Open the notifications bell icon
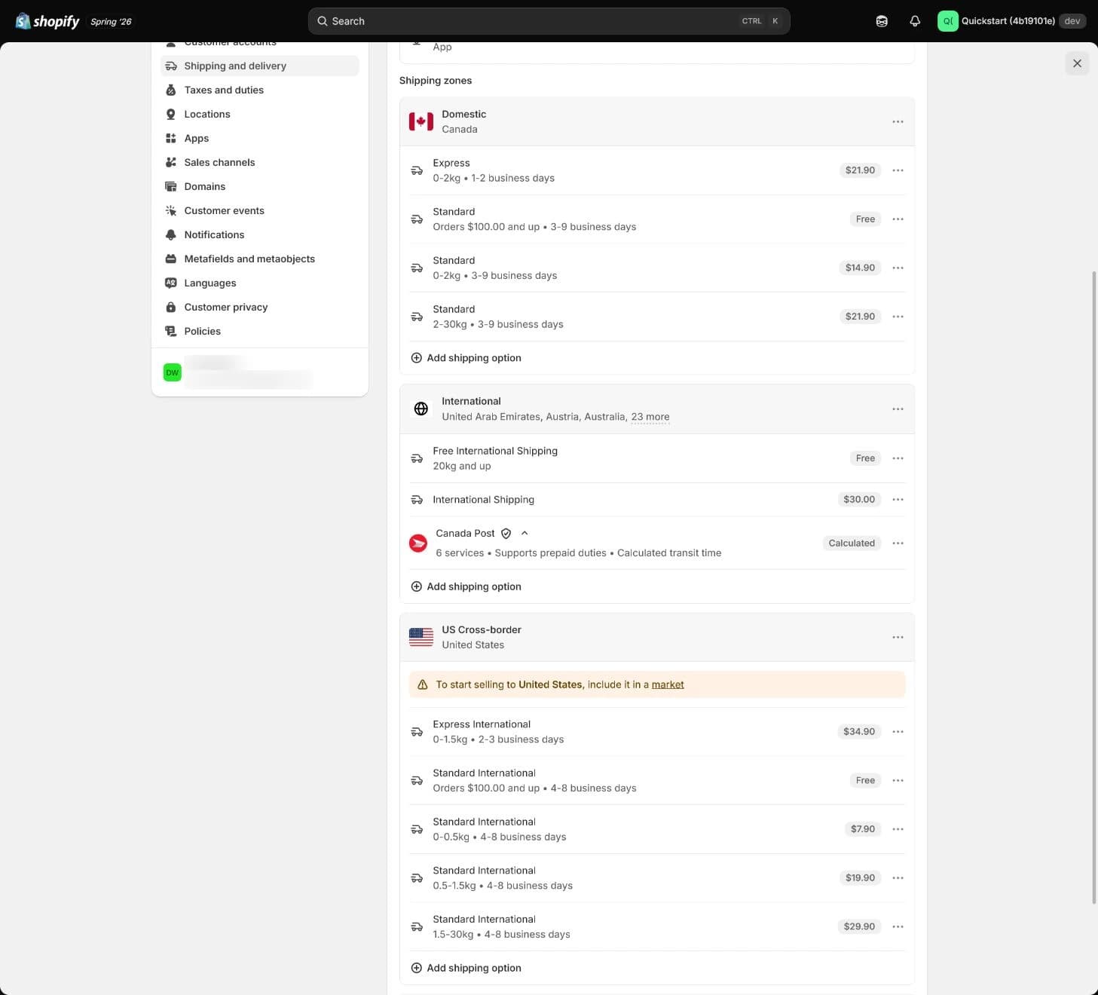The image size is (1098, 995). pos(915,21)
